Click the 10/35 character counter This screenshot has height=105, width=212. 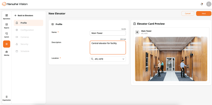point(124,29)
